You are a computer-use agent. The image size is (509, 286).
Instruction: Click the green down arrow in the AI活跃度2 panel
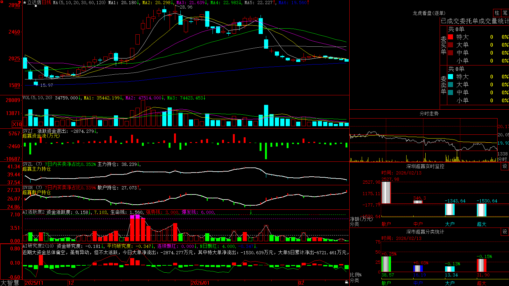click(251, 212)
